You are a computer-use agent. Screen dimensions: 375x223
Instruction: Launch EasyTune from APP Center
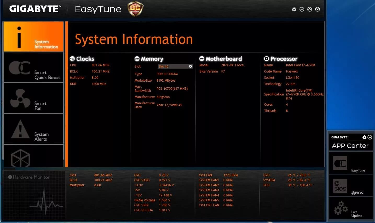351,163
